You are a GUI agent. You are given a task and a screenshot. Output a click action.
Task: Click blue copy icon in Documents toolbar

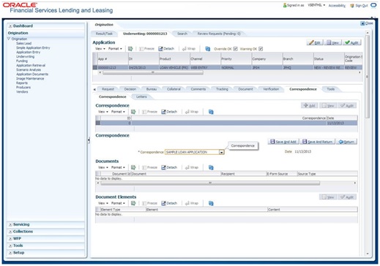pos(211,167)
